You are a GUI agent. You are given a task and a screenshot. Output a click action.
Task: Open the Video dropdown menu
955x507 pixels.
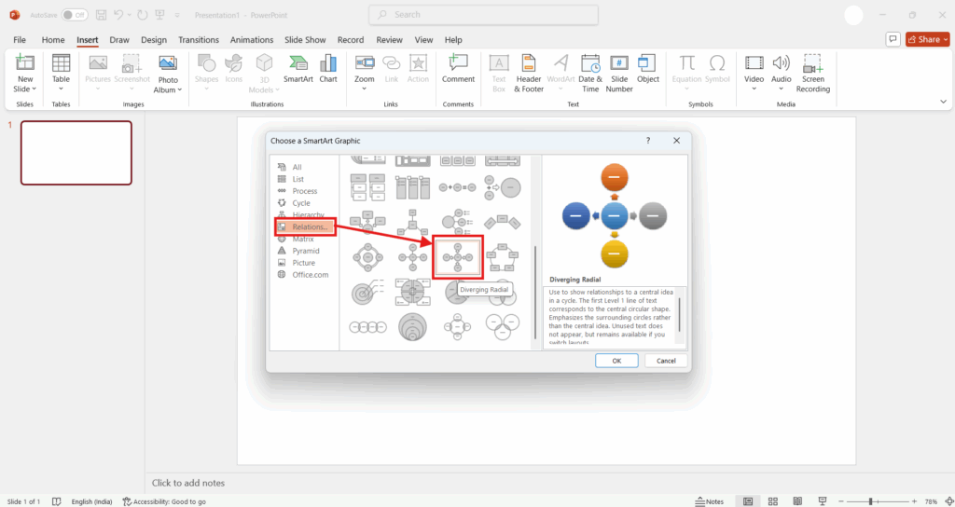(x=754, y=89)
